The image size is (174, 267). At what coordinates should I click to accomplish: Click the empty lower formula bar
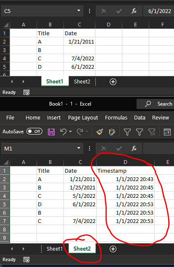pos(158,148)
